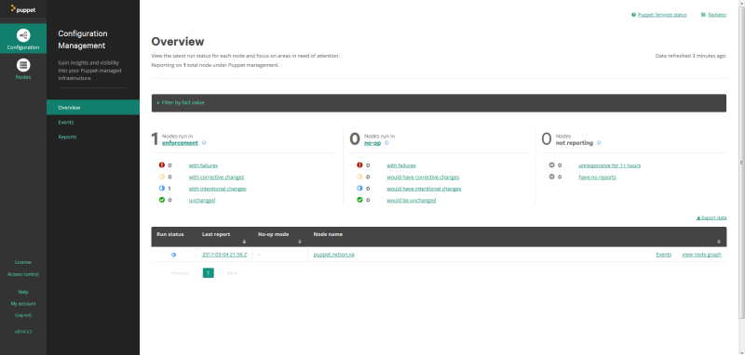The image size is (745, 355).
Task: Click the Overview page heading
Action: (178, 42)
